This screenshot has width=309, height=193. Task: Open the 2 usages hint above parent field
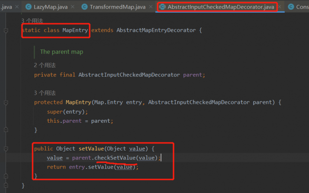[45, 65]
